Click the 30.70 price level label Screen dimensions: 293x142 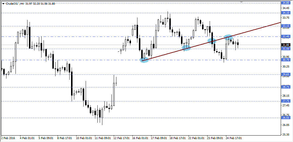pyautogui.click(x=285, y=60)
